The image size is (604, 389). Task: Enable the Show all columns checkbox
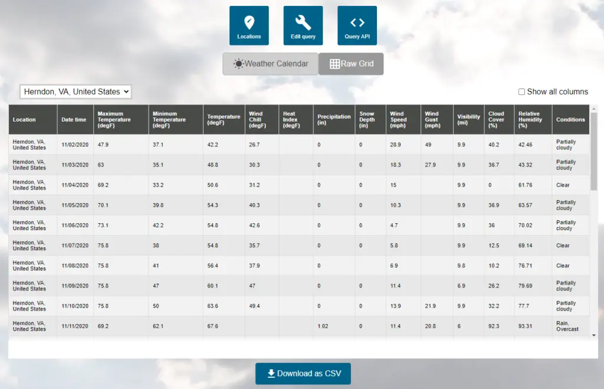click(x=521, y=91)
